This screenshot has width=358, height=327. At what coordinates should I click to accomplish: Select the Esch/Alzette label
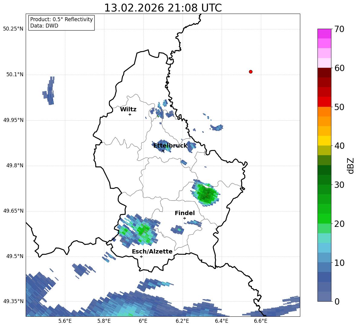click(152, 252)
